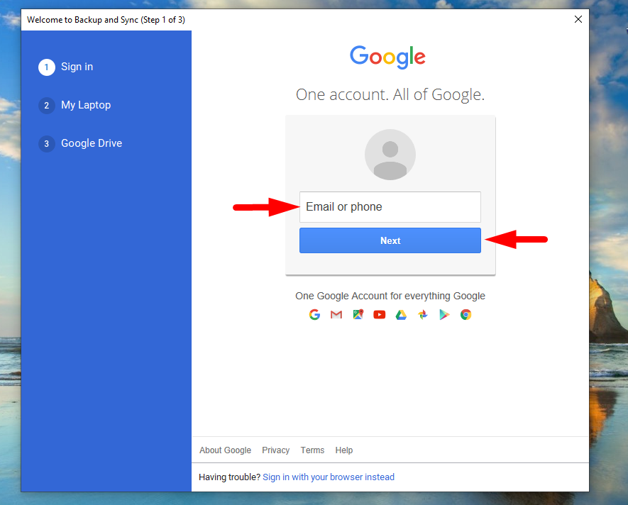Open the Help link
This screenshot has height=505, width=628.
[344, 450]
